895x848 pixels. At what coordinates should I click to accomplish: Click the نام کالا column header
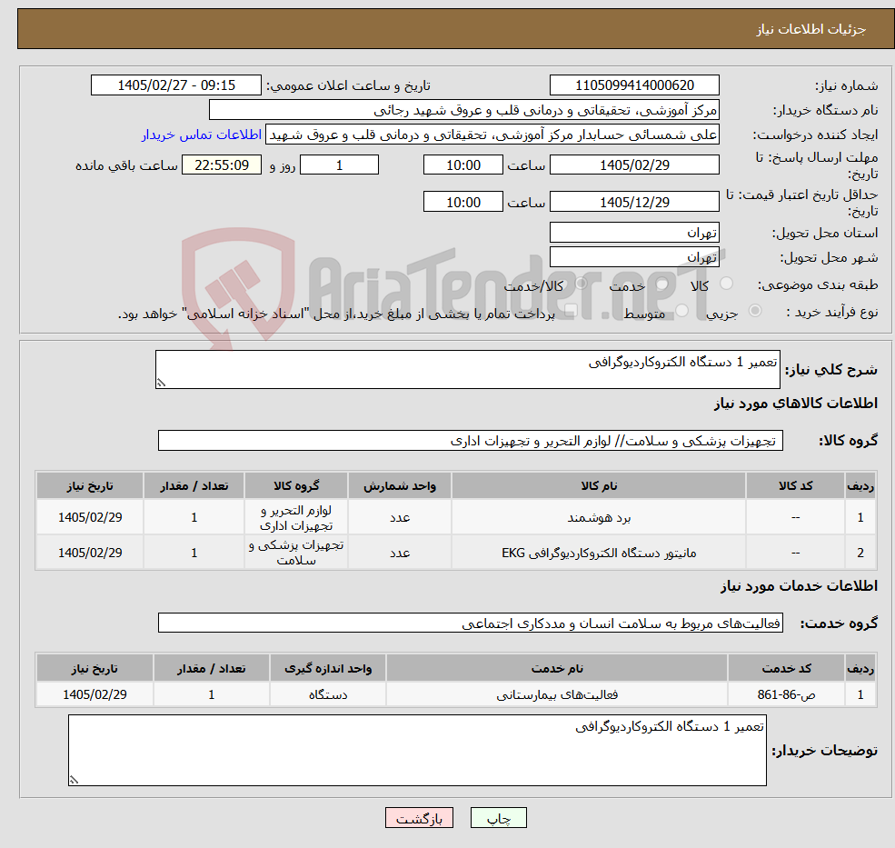[x=598, y=485]
